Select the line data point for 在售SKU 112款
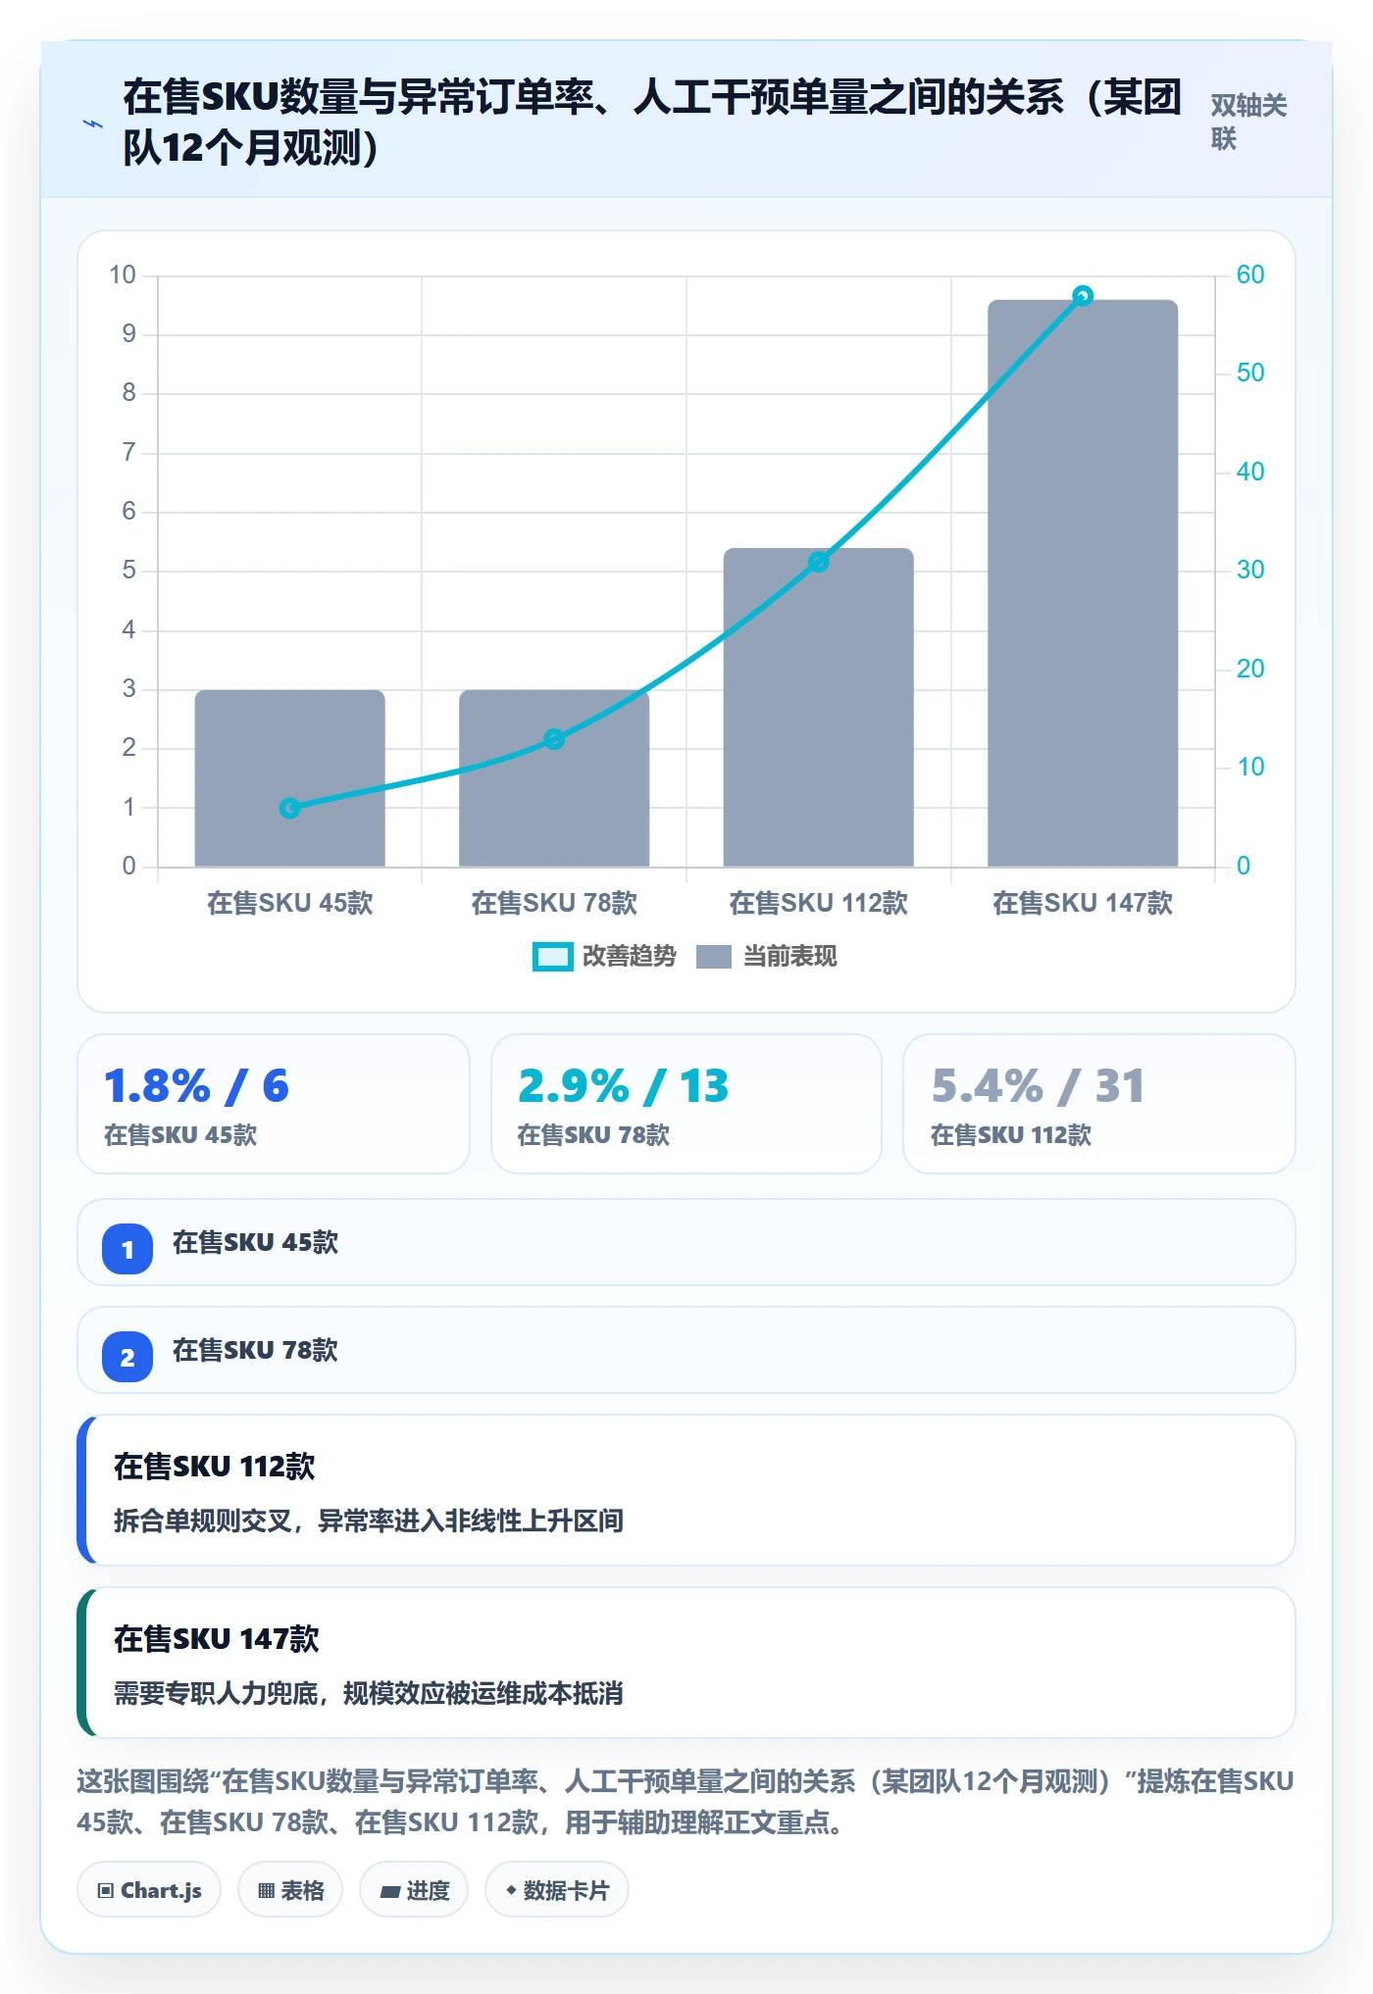Viewport: 1373px width, 1994px height. [x=819, y=562]
